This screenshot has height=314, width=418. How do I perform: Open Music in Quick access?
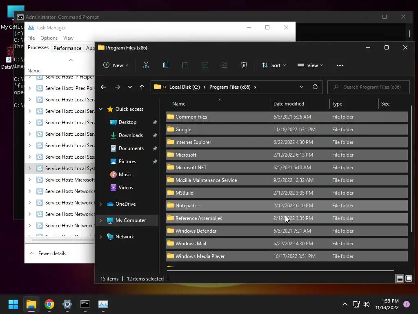point(125,174)
